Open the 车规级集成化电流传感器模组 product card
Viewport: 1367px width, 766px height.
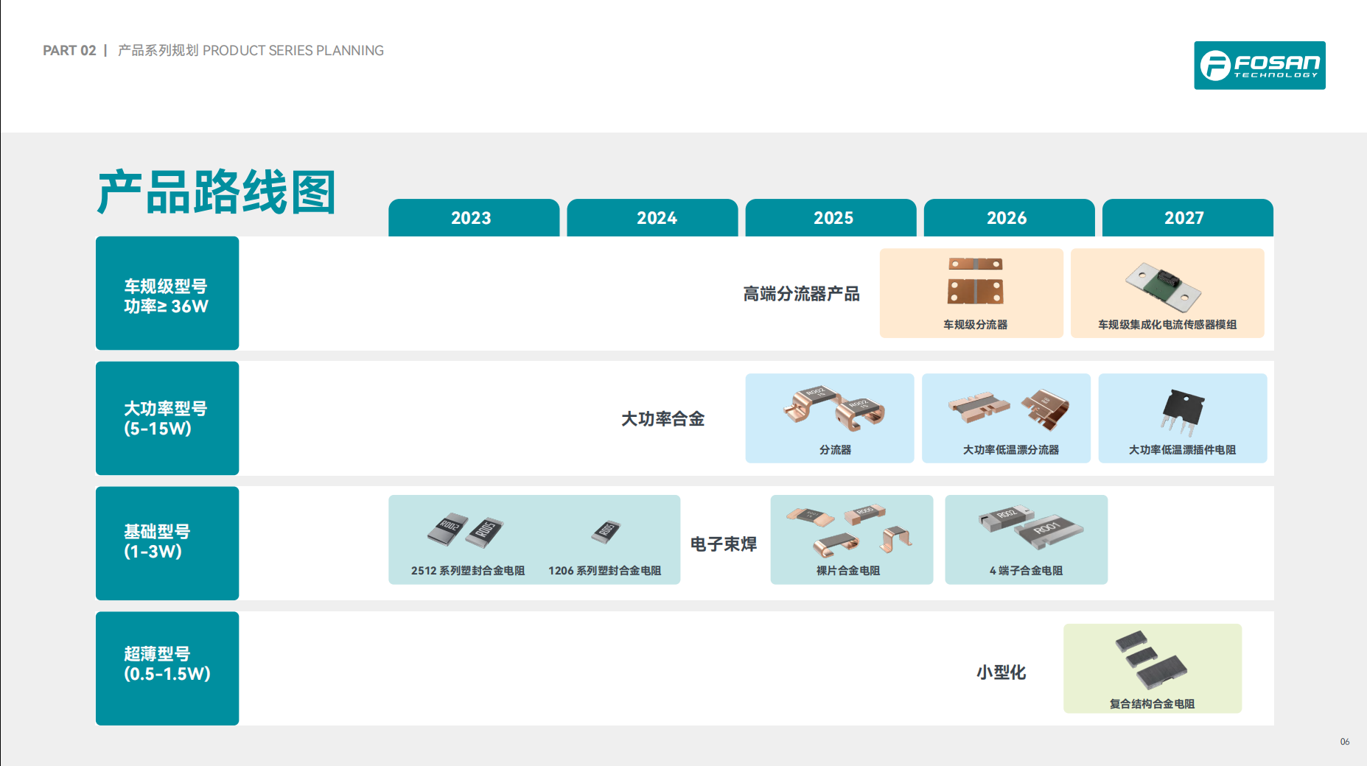[1167, 293]
